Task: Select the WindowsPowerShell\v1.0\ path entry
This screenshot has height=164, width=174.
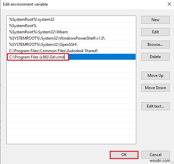Action: coord(71,38)
